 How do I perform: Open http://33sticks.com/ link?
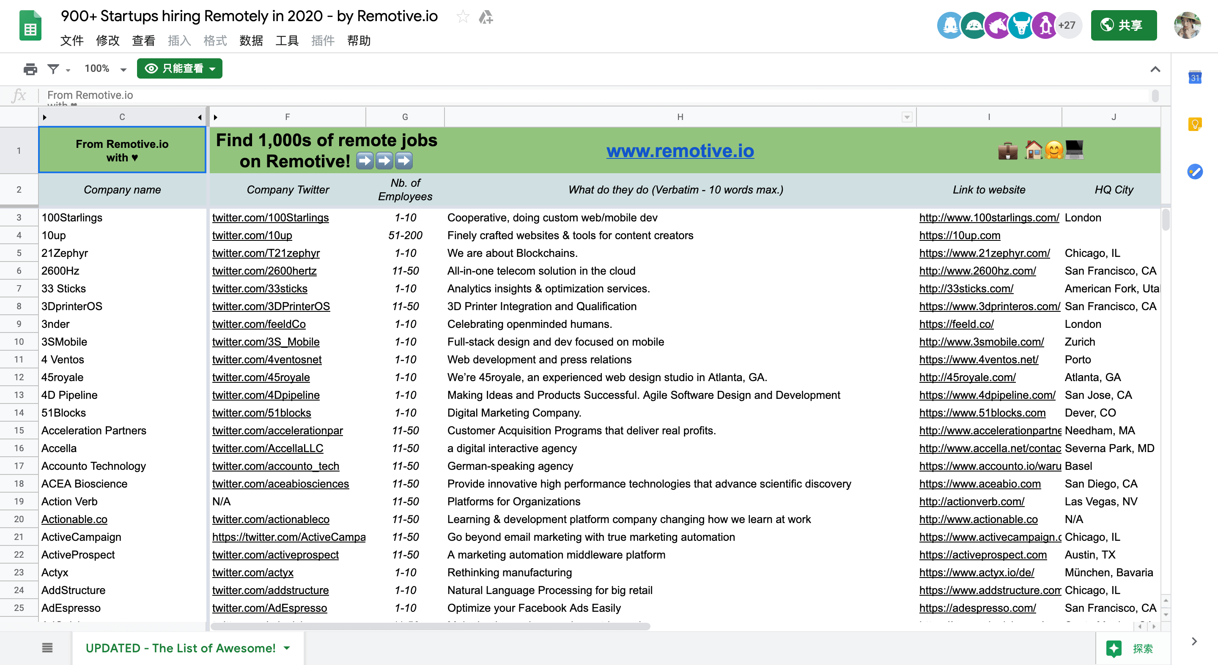[966, 289]
